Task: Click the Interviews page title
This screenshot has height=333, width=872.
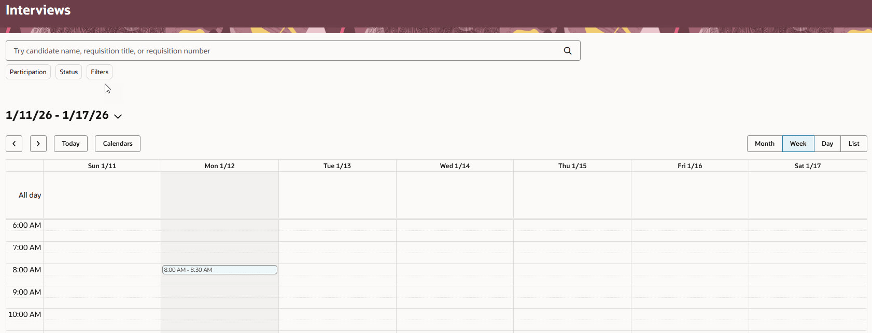Action: (x=38, y=10)
